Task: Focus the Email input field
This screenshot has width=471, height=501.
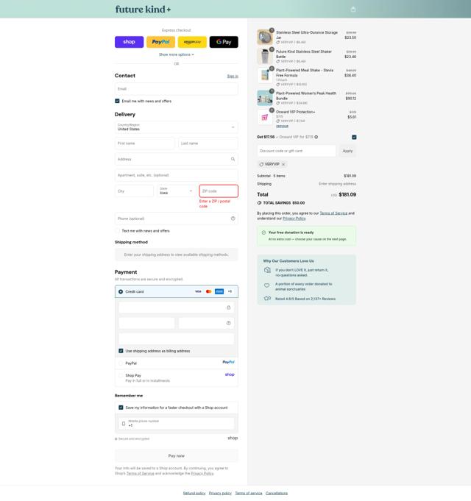Action: click(177, 89)
